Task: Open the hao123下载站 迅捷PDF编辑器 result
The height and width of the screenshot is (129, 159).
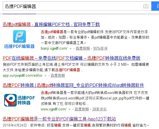Action: coord(59,119)
